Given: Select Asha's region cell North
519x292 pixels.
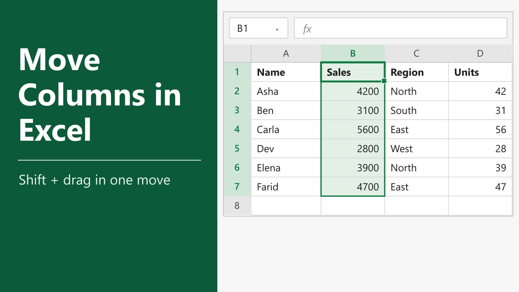Looking at the screenshot, I should pos(416,91).
